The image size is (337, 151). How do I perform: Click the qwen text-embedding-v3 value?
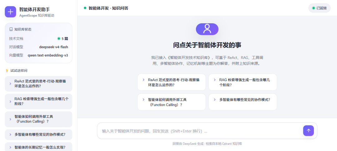click(48, 55)
